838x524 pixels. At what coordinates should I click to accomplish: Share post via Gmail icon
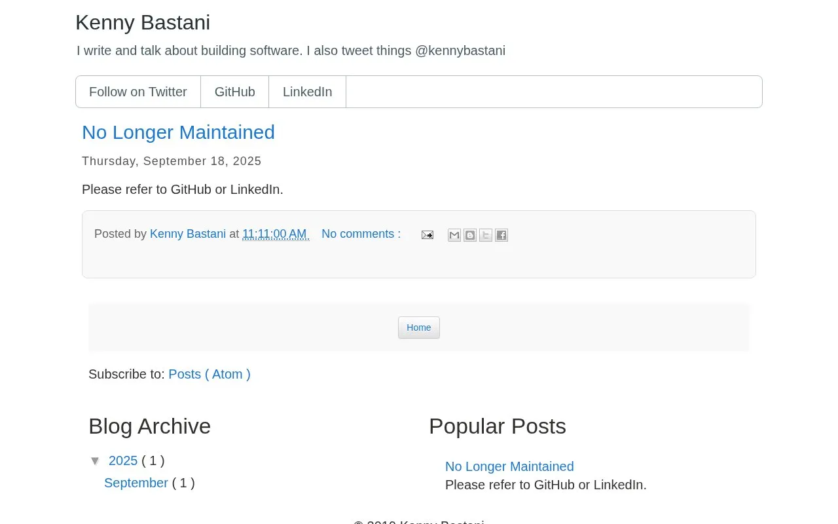(x=454, y=235)
